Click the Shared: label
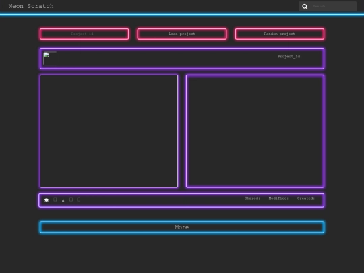Image resolution: width=364 pixels, height=273 pixels. click(x=252, y=198)
